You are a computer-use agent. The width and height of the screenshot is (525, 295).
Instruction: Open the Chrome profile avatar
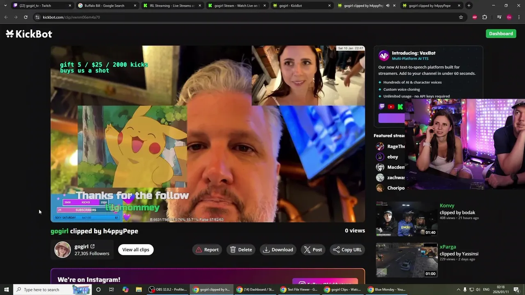pyautogui.click(x=509, y=17)
